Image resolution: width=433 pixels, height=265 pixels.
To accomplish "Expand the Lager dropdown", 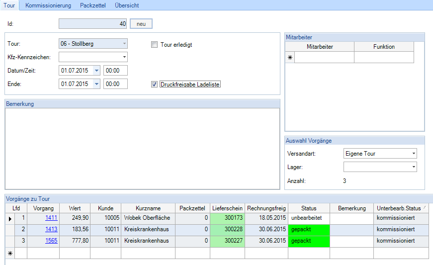I will tap(414, 168).
